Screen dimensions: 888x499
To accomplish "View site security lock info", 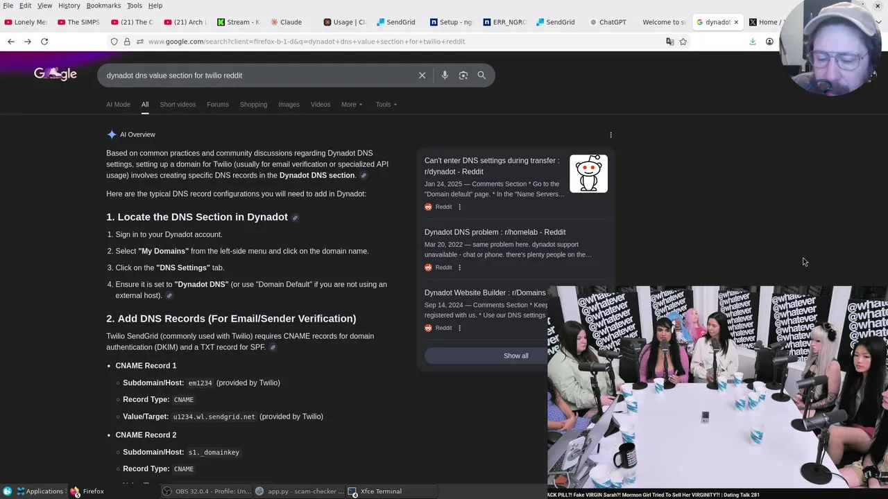I will click(127, 42).
